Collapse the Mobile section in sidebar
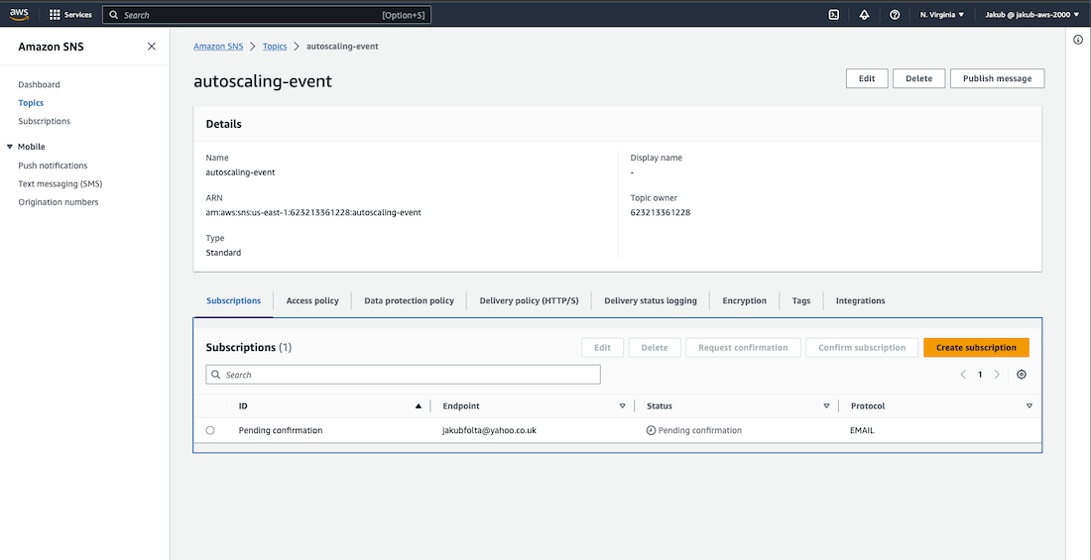Viewport: 1091px width, 560px height. coord(10,147)
